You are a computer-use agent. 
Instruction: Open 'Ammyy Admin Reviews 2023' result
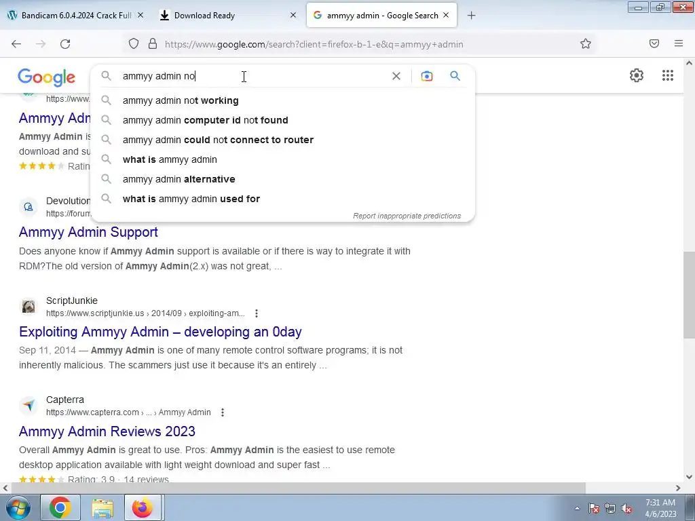pos(107,431)
